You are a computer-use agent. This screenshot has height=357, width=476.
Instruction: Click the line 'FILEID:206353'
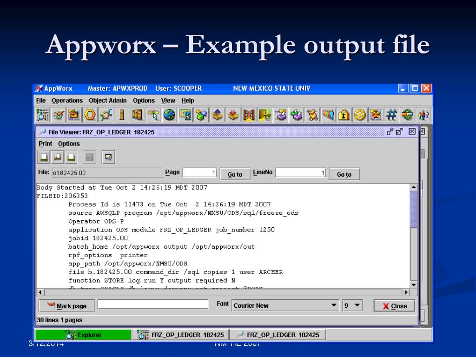(x=62, y=196)
